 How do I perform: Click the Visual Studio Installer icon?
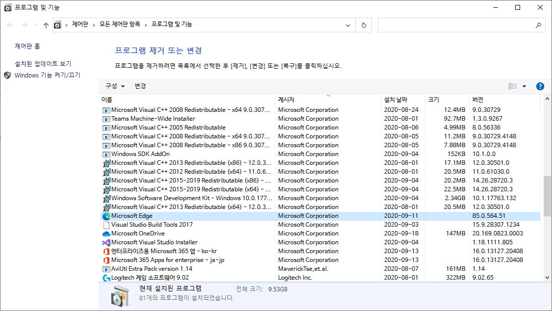coord(106,242)
